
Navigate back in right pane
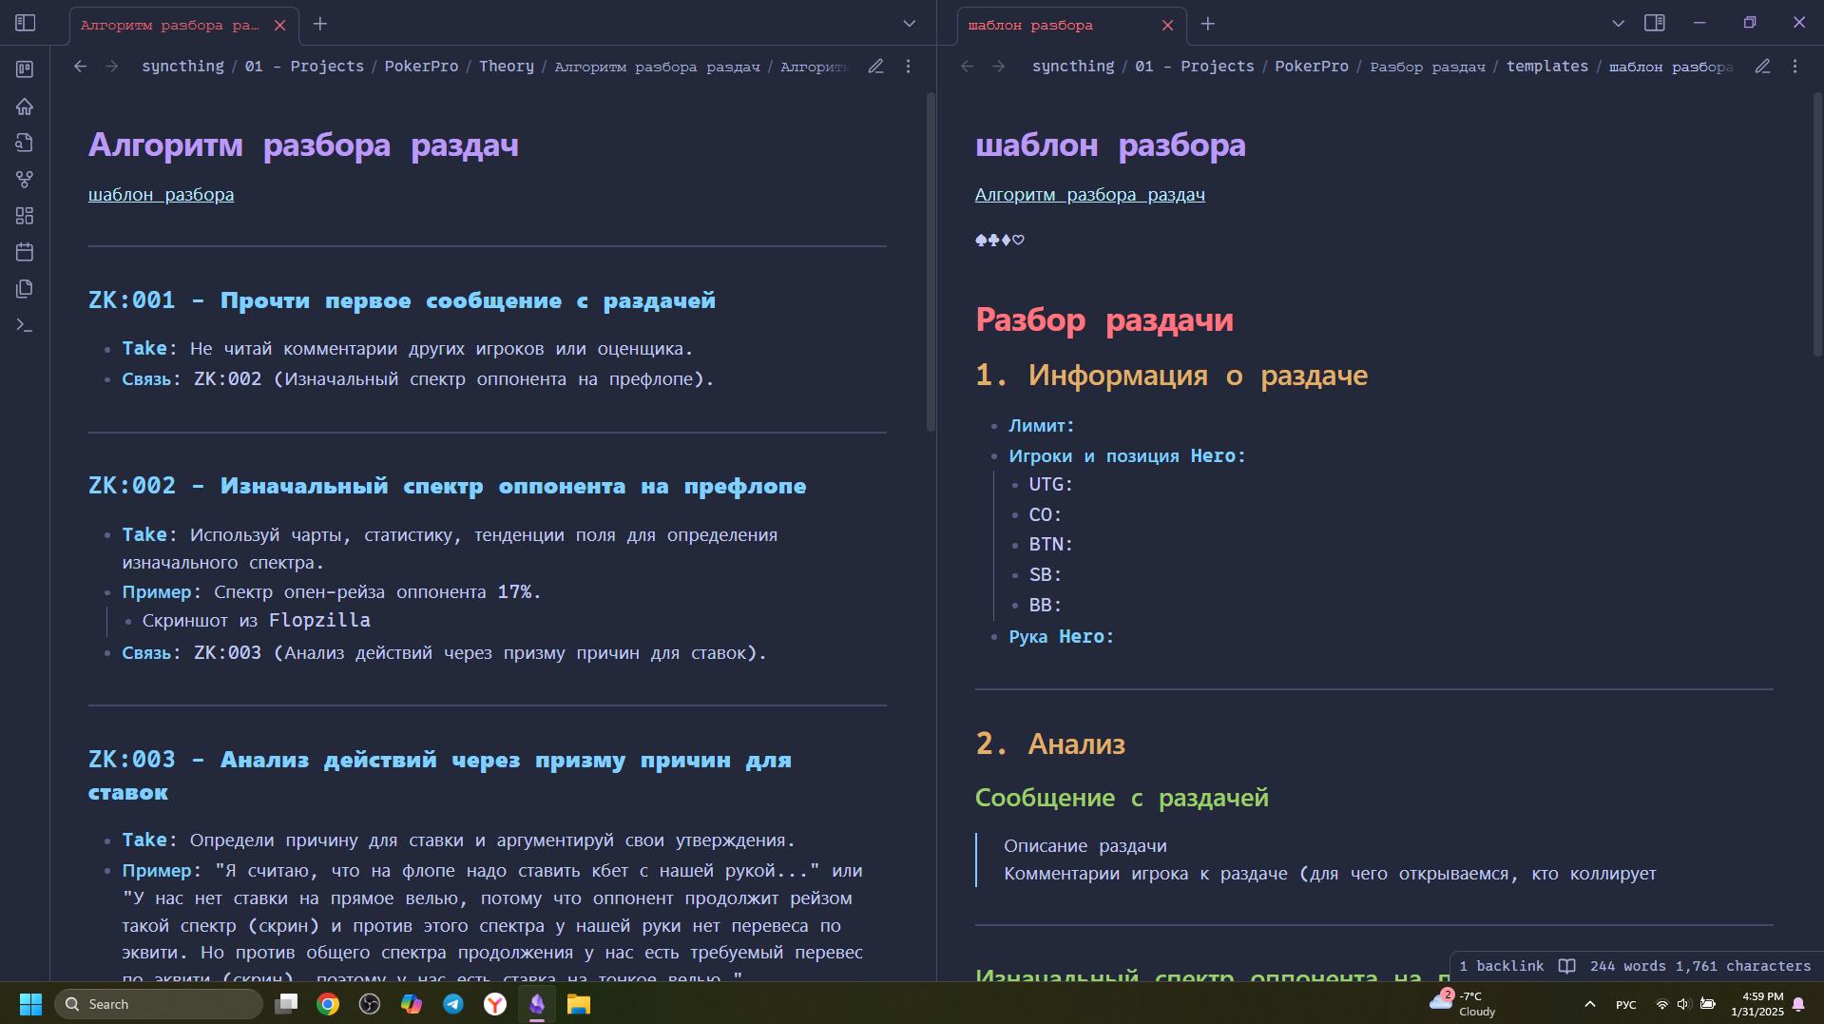[x=968, y=67]
